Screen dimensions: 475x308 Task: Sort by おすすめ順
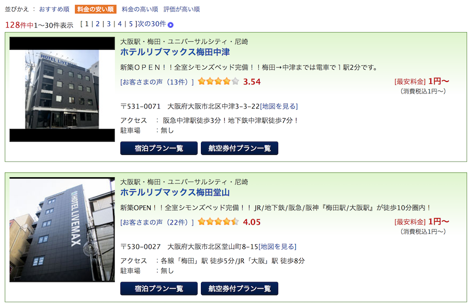[x=54, y=9]
